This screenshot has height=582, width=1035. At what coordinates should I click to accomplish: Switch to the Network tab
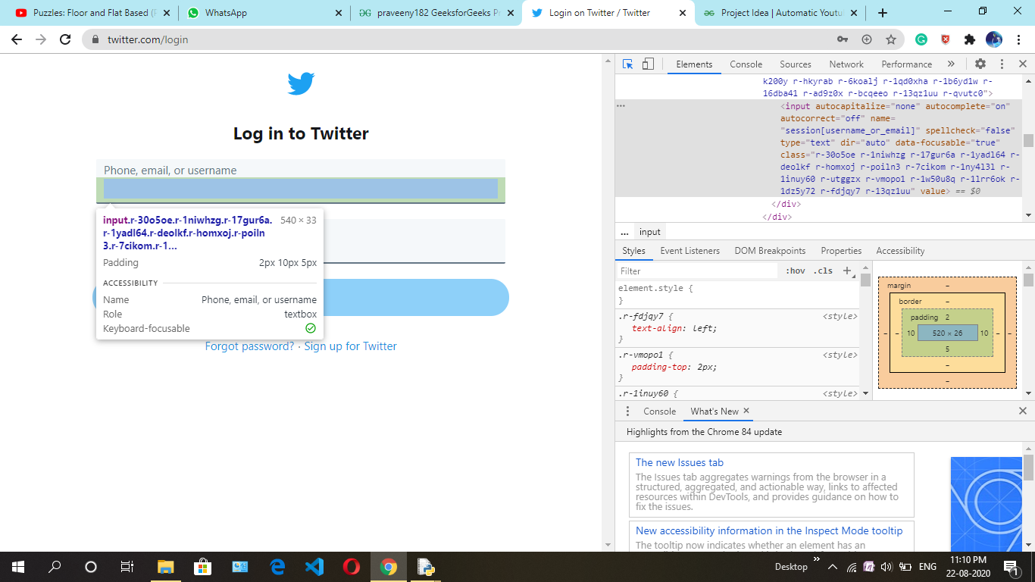(x=846, y=64)
